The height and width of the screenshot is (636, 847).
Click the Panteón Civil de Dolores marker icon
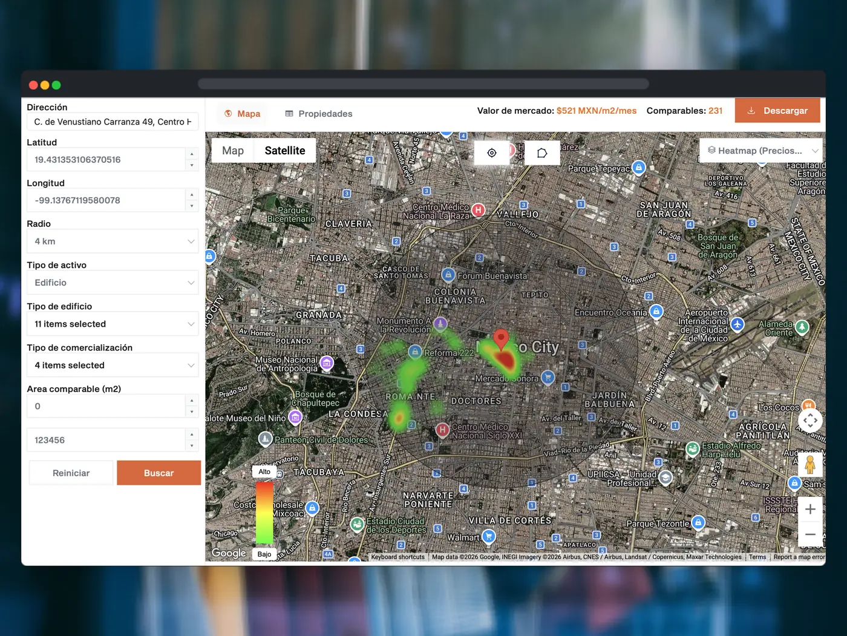[265, 439]
